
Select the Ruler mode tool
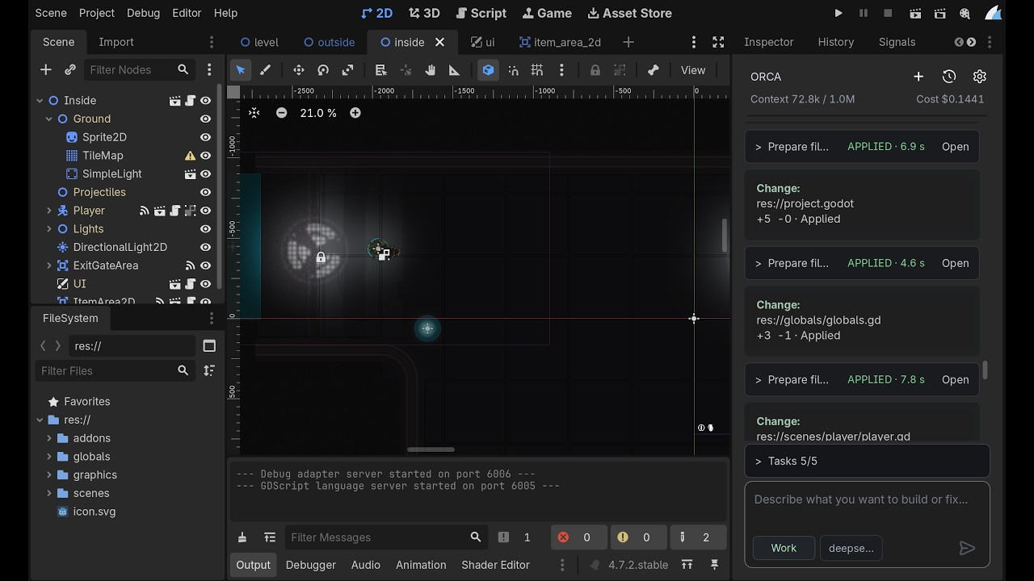(454, 70)
